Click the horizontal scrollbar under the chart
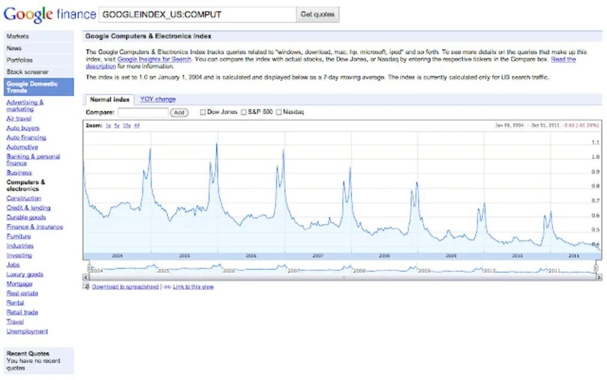Screen dimensions: 607x380 (342, 277)
